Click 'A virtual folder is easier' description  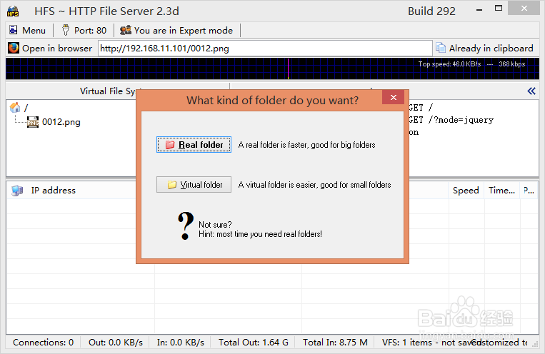tap(314, 185)
